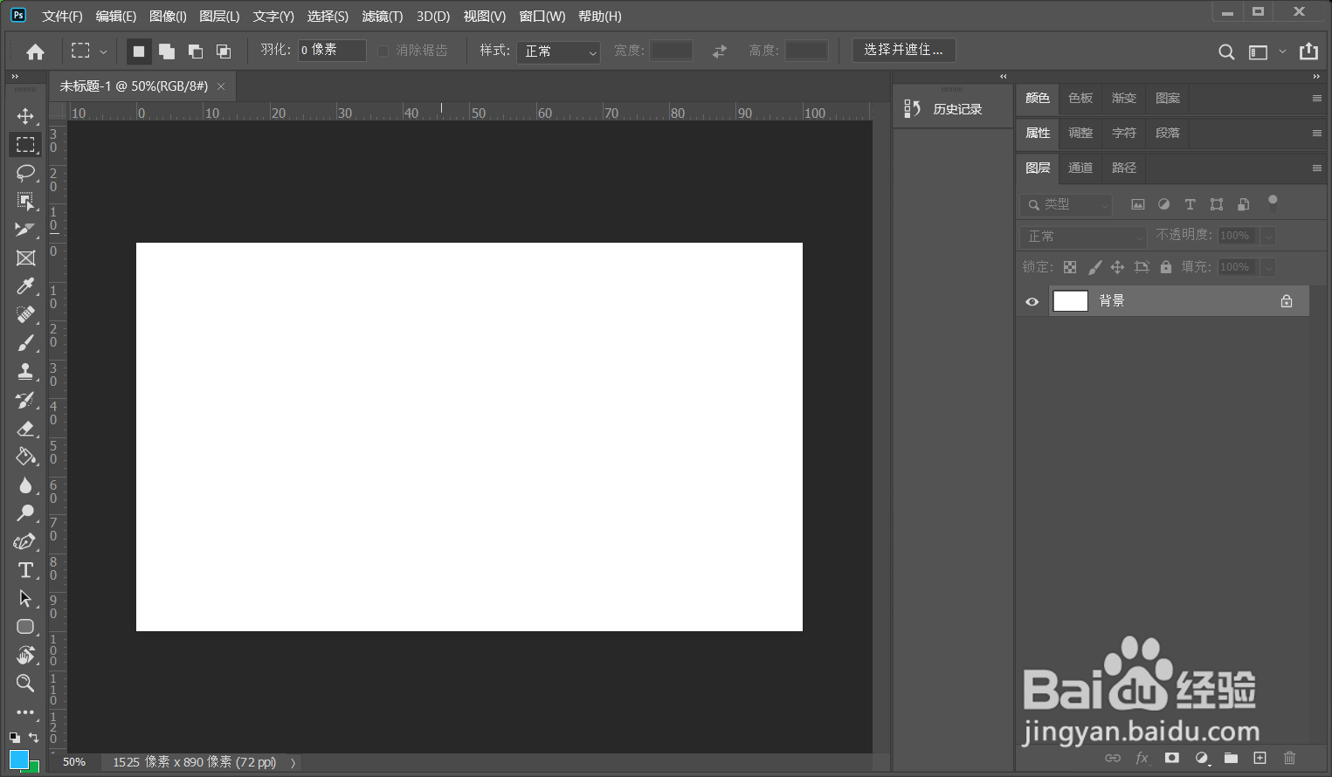Select the Rounded Rectangle shape tool
The height and width of the screenshot is (777, 1332).
25,627
